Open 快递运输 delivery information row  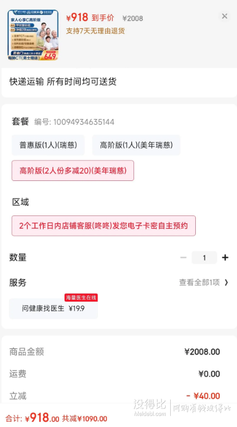(x=119, y=82)
